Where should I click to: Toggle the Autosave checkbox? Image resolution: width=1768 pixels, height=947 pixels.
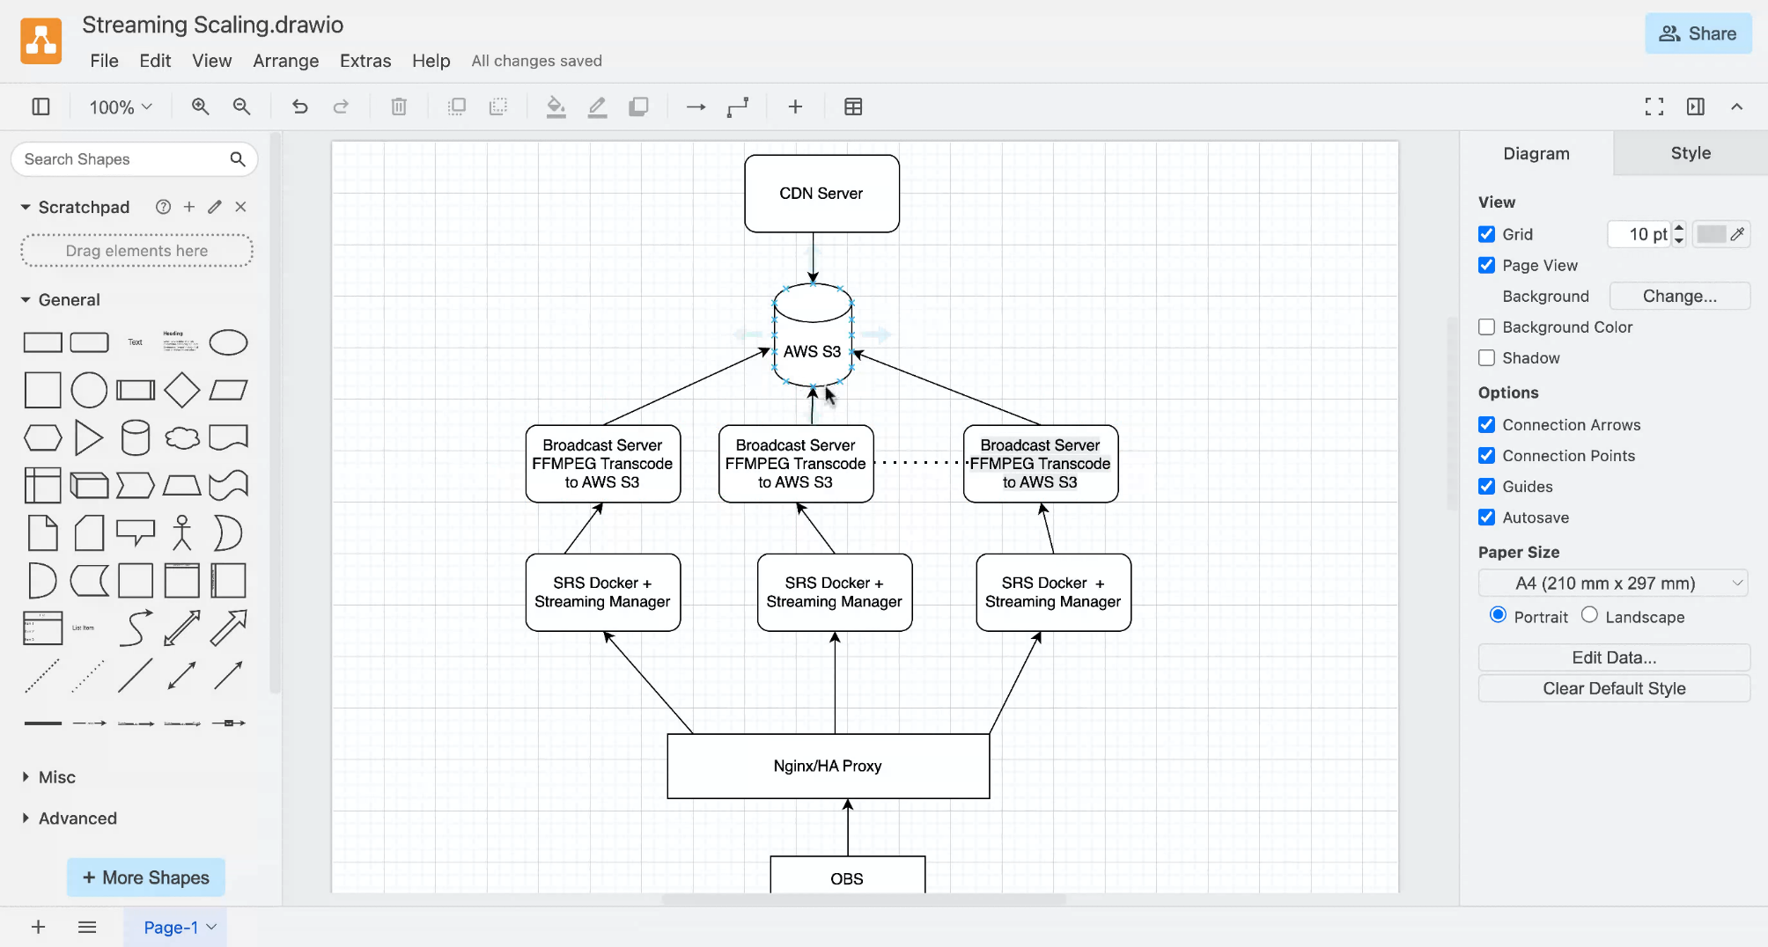1487,517
